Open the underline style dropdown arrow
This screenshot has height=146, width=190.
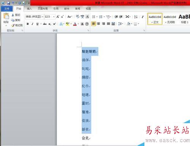[41, 24]
